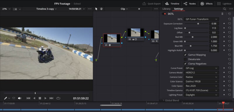Add keyframe for Camera Model
Image resolution: width=234 pixels, height=112 pixels.
[x=224, y=72]
